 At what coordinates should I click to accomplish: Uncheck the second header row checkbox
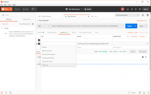pos(39,44)
